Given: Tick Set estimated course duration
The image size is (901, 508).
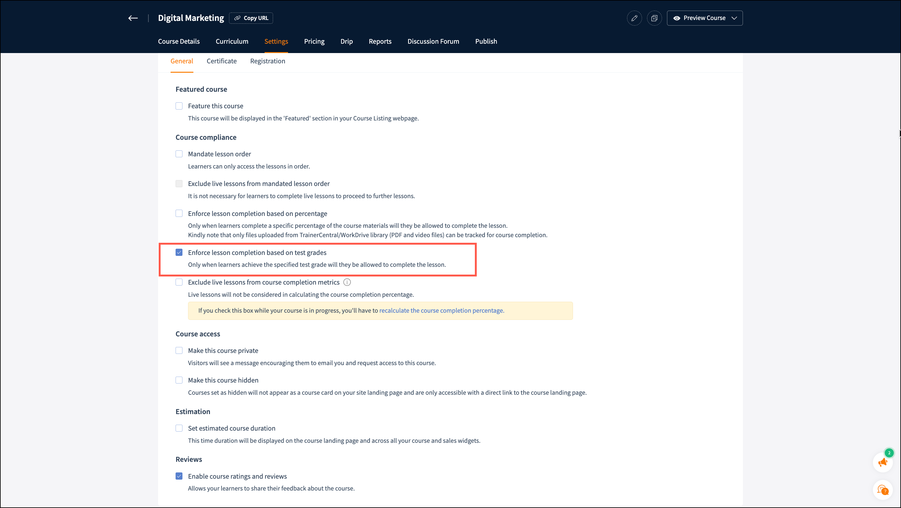Looking at the screenshot, I should point(179,428).
